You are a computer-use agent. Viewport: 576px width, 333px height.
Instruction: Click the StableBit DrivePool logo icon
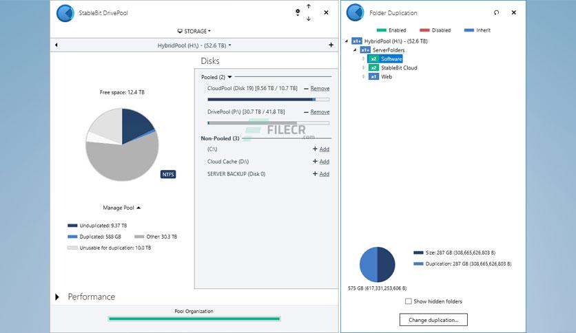pos(65,13)
